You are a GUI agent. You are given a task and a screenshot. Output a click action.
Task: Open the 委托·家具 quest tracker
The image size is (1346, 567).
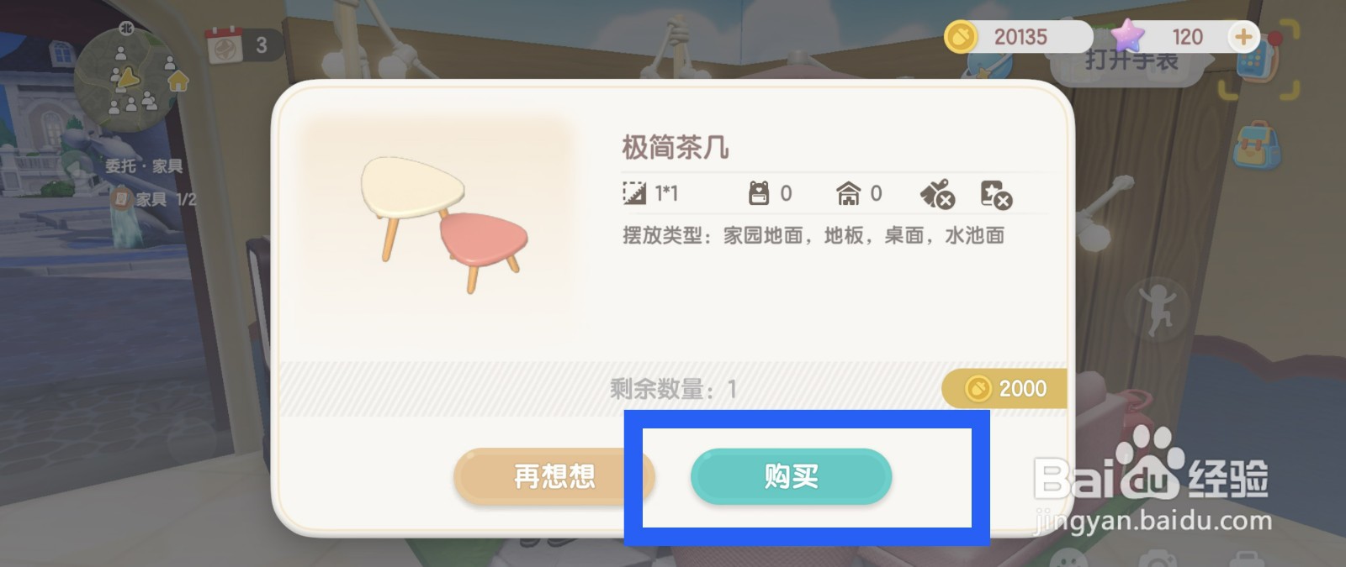coord(143,166)
